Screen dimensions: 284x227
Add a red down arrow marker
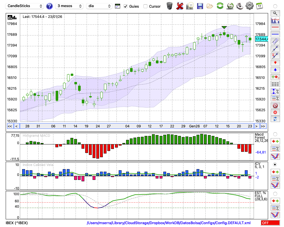pos(275,63)
